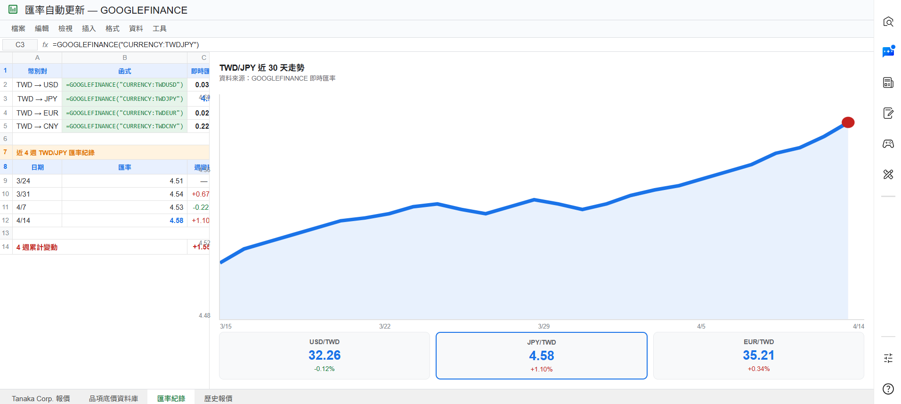Click the green spreadsheet app icon
This screenshot has height=404, width=901.
click(x=13, y=9)
